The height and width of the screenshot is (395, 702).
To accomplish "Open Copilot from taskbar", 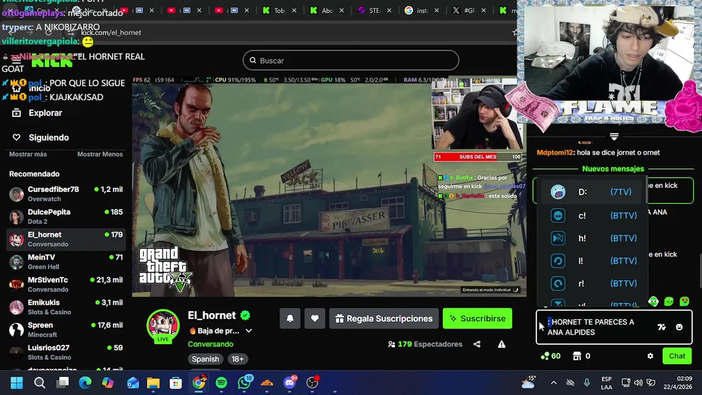I will (108, 382).
